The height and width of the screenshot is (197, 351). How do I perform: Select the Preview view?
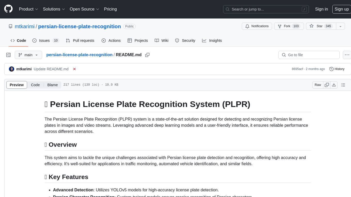(17, 85)
